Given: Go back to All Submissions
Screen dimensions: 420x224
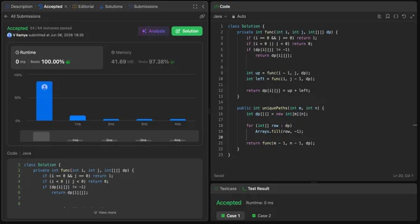Looking at the screenshot, I should coord(22,16).
